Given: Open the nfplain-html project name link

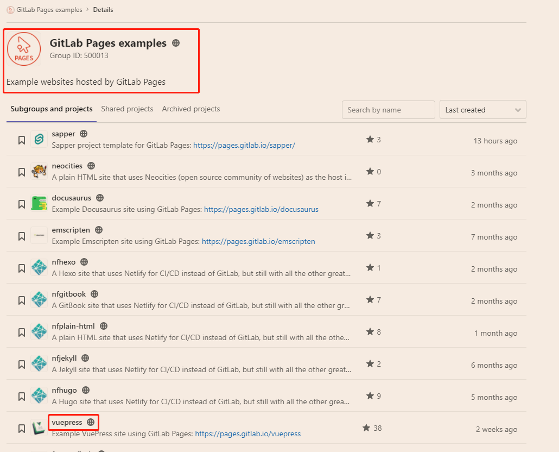Looking at the screenshot, I should click(73, 326).
